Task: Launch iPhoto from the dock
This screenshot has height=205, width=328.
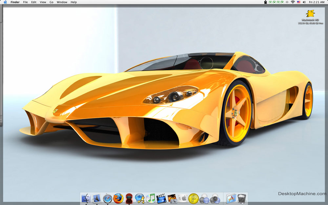Action: click(x=172, y=198)
